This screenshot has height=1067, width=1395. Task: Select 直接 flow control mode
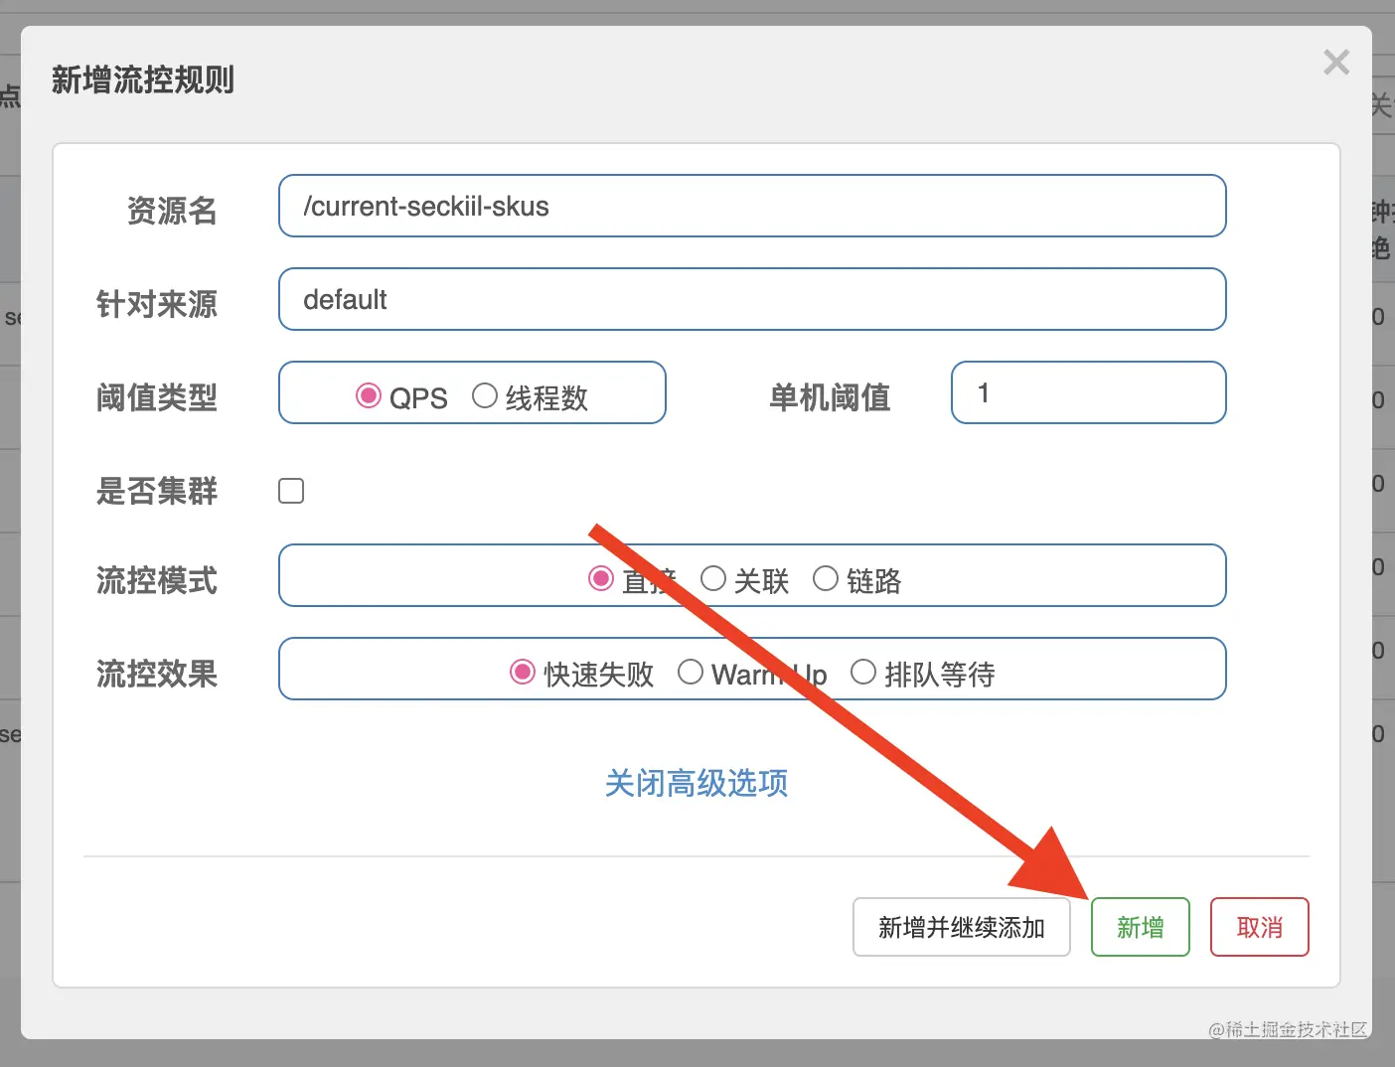click(601, 578)
